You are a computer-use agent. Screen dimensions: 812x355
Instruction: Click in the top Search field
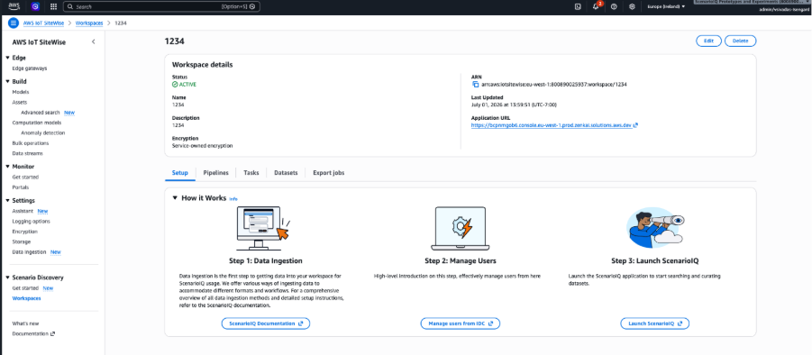click(x=161, y=6)
